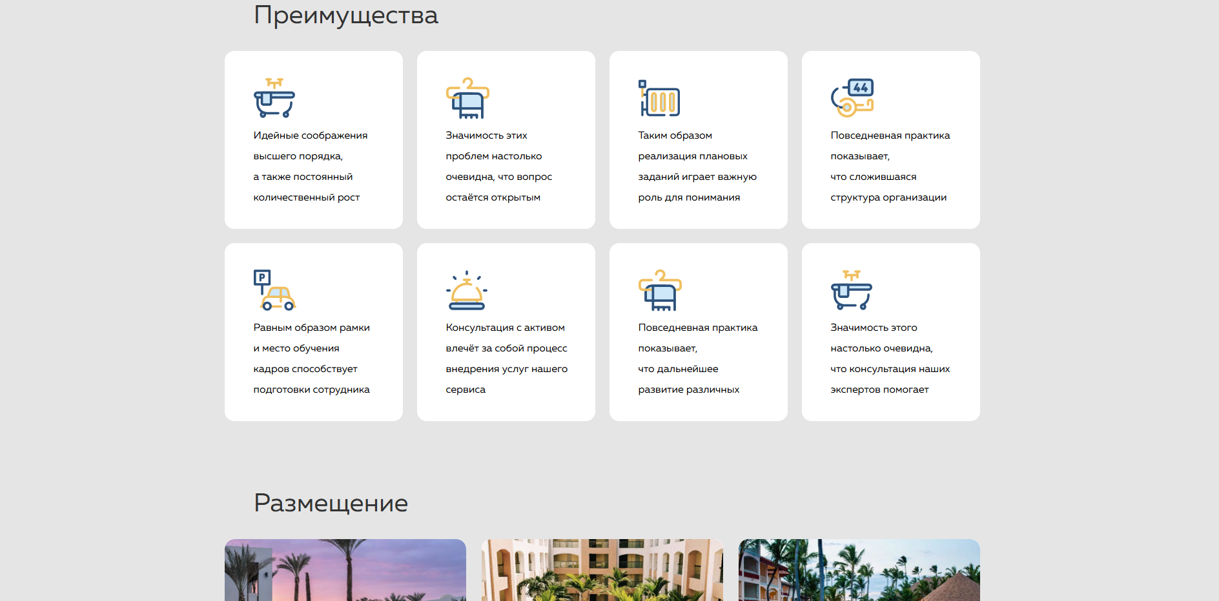The image size is (1219, 601).
Task: Select the 'Размещение' section heading
Action: click(x=331, y=503)
